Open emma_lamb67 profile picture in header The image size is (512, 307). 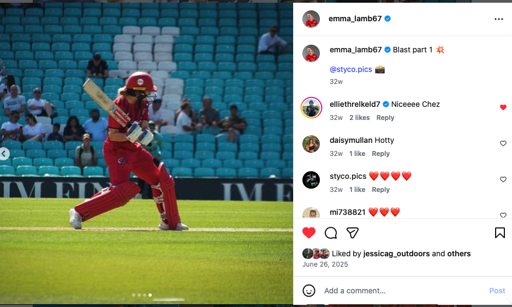coord(311,19)
